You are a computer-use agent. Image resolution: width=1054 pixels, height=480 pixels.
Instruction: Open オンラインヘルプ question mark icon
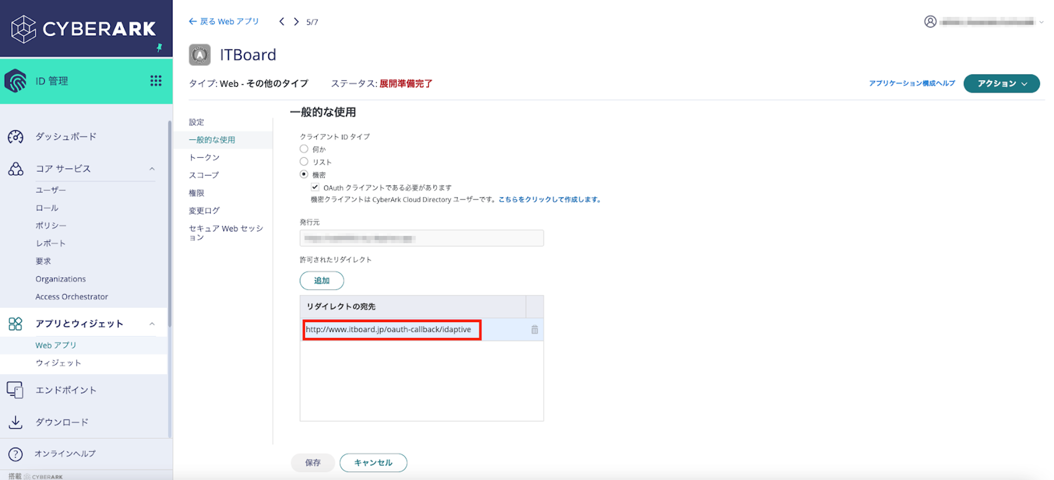pyautogui.click(x=16, y=454)
